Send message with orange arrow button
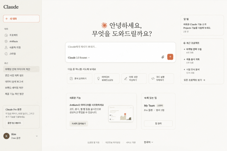Image resolution: width=227 pixels, height=151 pixels. pyautogui.click(x=170, y=57)
